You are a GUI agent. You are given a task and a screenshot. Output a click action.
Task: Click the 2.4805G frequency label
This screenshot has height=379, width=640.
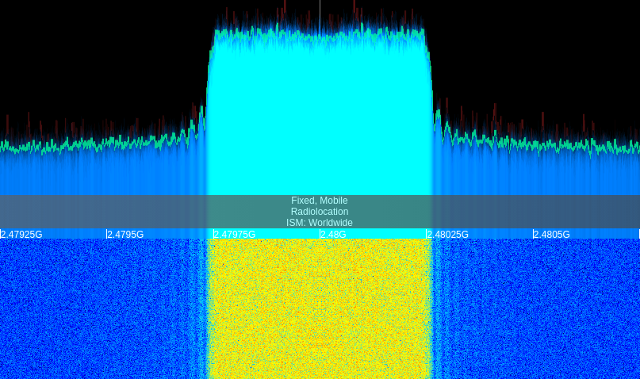[552, 234]
